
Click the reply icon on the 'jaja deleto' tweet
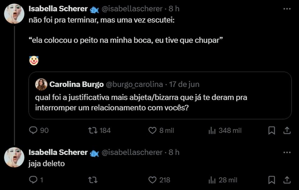[x=33, y=180]
